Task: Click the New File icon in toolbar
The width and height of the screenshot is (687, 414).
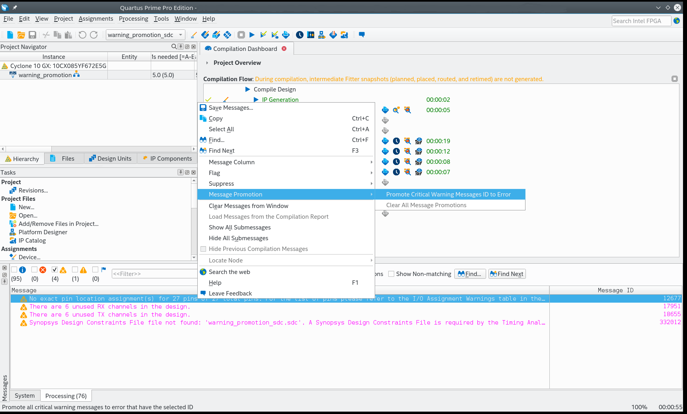Action: click(10, 35)
